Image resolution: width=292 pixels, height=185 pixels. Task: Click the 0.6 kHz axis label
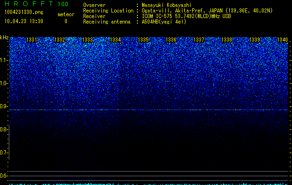(4, 176)
